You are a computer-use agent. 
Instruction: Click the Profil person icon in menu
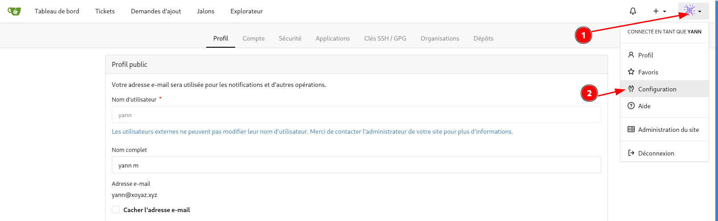click(631, 55)
